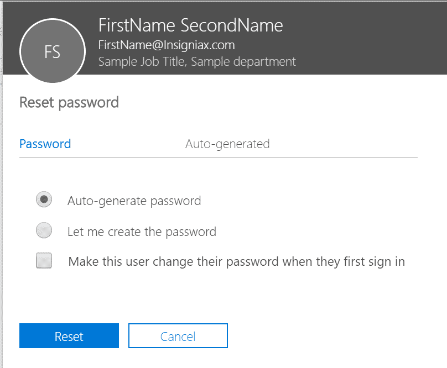Select the FirstName SecondName display name

(x=190, y=25)
